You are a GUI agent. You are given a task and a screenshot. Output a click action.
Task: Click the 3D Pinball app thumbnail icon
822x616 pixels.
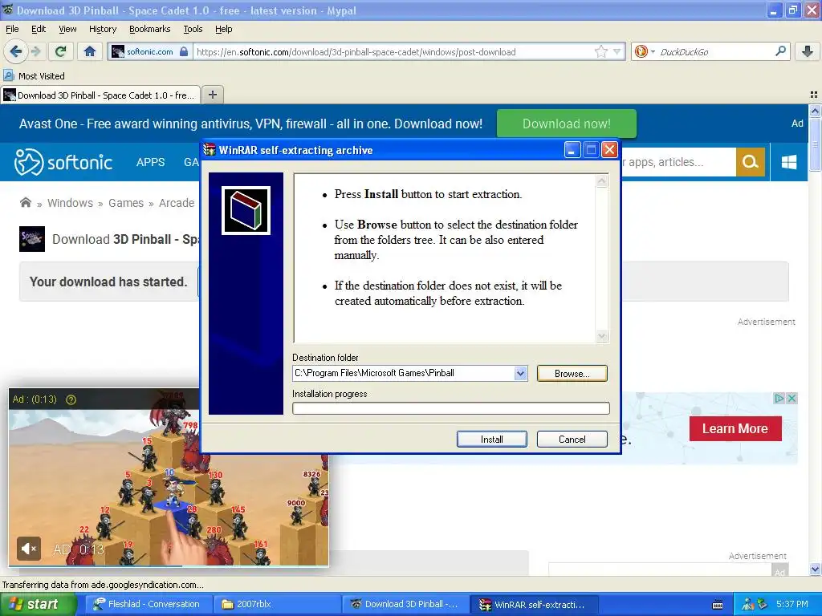32,239
